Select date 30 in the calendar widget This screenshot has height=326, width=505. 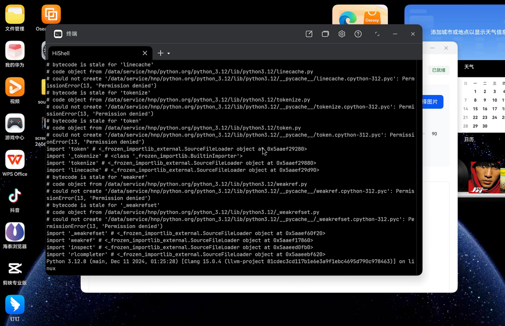pos(485,126)
